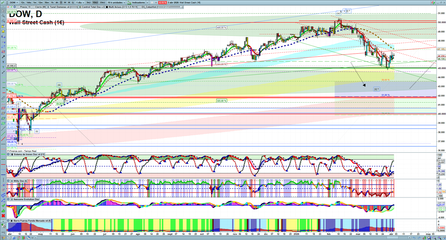Image resolution: width=446 pixels, height=240 pixels.
Task: Toggle the DS_CotasHist indicator checkbox
Action: [x=140, y=7]
